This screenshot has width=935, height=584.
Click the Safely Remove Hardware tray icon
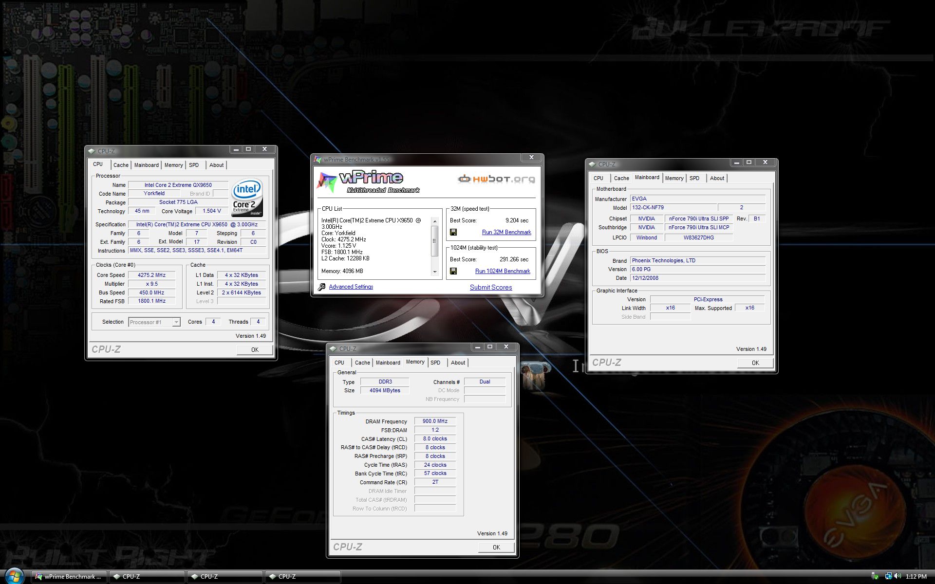point(875,576)
